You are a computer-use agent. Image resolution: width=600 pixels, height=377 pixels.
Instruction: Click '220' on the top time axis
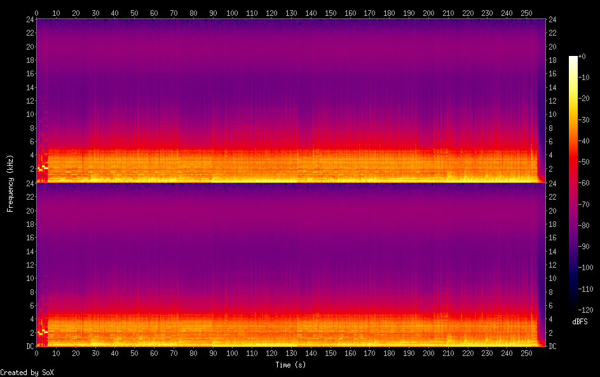tap(468, 13)
